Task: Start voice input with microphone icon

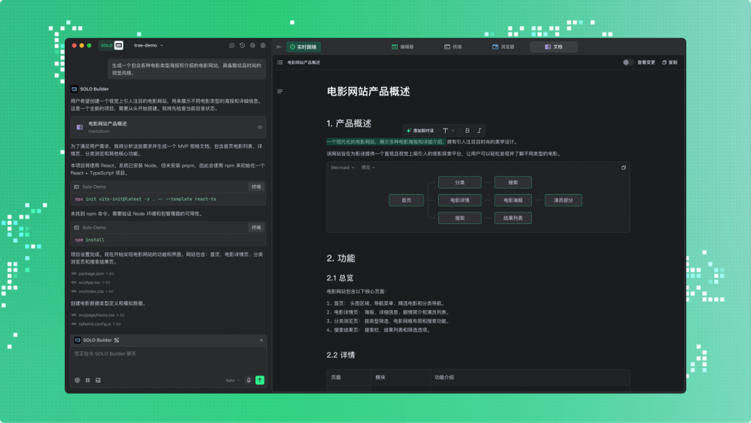Action: [x=248, y=381]
